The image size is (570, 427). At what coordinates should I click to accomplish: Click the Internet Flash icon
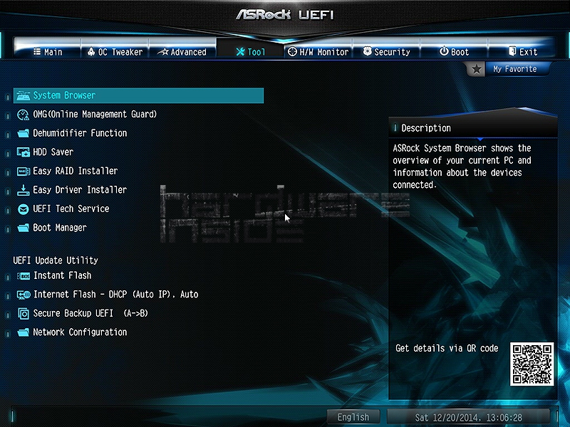24,295
